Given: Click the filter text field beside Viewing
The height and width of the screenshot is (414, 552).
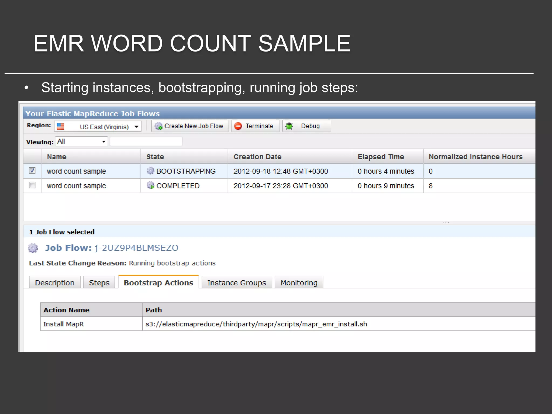Looking at the screenshot, I should 146,142.
